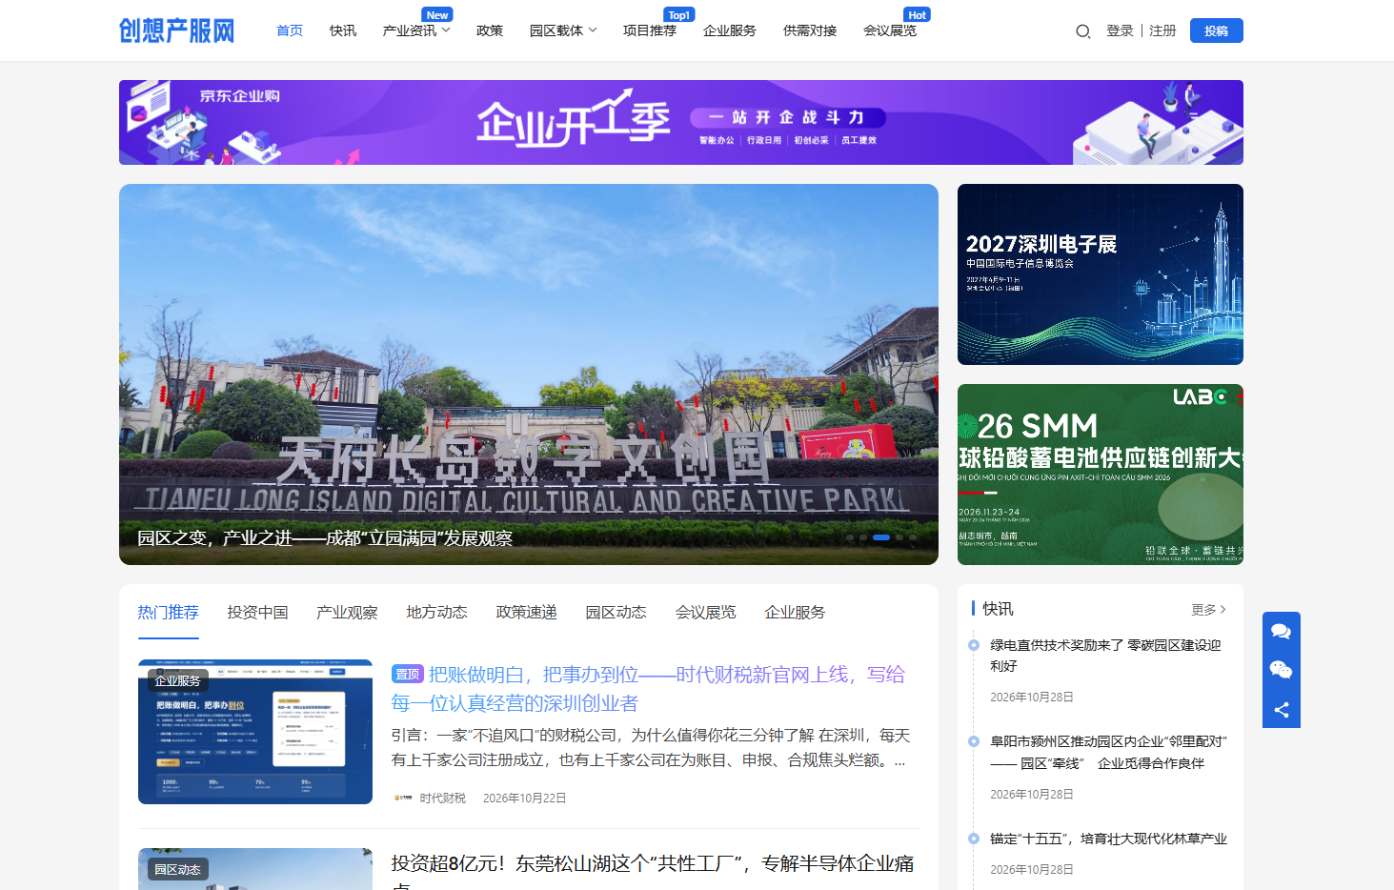
Task: Go to 首页 in the top navigation
Action: (290, 30)
